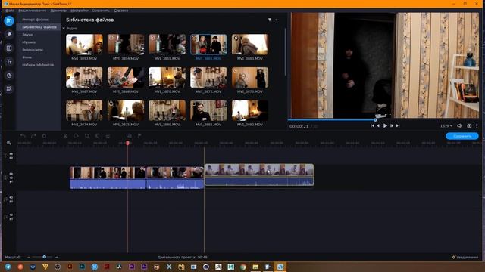
Task: Open the 'Сохранить' menu in menu bar
Action: (x=101, y=11)
